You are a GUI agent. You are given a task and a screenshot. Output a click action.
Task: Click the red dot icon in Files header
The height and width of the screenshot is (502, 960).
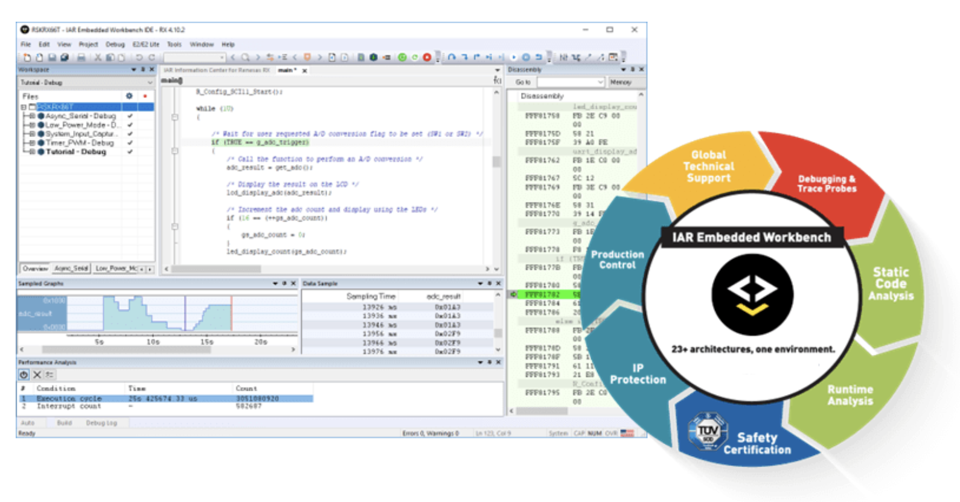coord(145,96)
